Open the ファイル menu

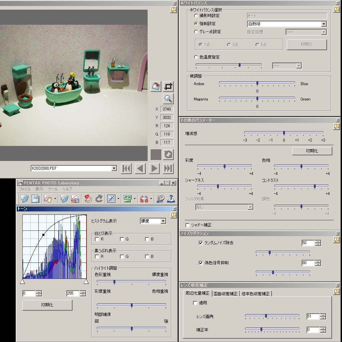[x=25, y=189]
